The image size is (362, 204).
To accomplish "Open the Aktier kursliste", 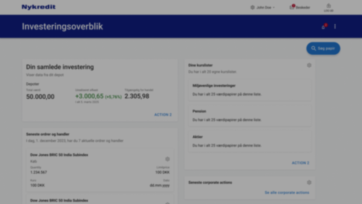I will (250, 141).
